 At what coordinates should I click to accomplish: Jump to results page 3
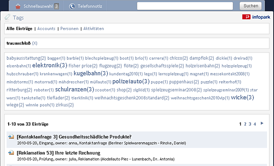tap(250, 124)
